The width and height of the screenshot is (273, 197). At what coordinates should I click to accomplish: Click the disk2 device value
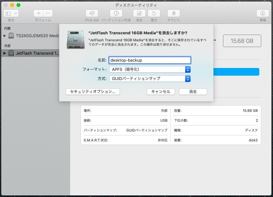coord(253,140)
